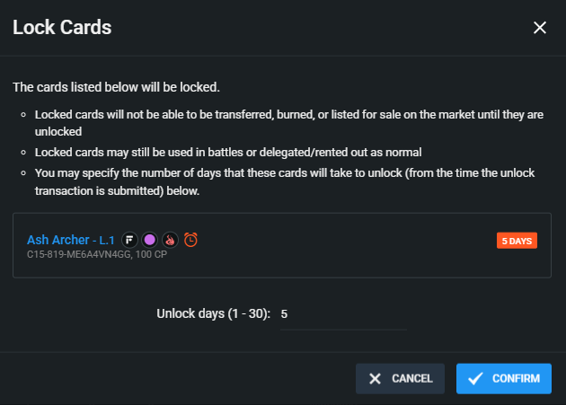This screenshot has width=566, height=405.
Task: Click the CANCEL button label
Action: click(412, 379)
